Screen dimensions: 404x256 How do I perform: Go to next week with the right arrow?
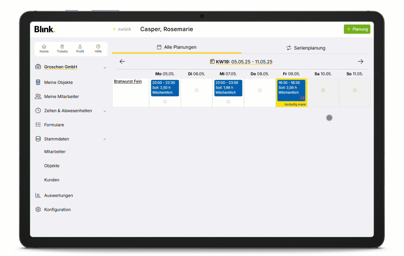tap(361, 61)
